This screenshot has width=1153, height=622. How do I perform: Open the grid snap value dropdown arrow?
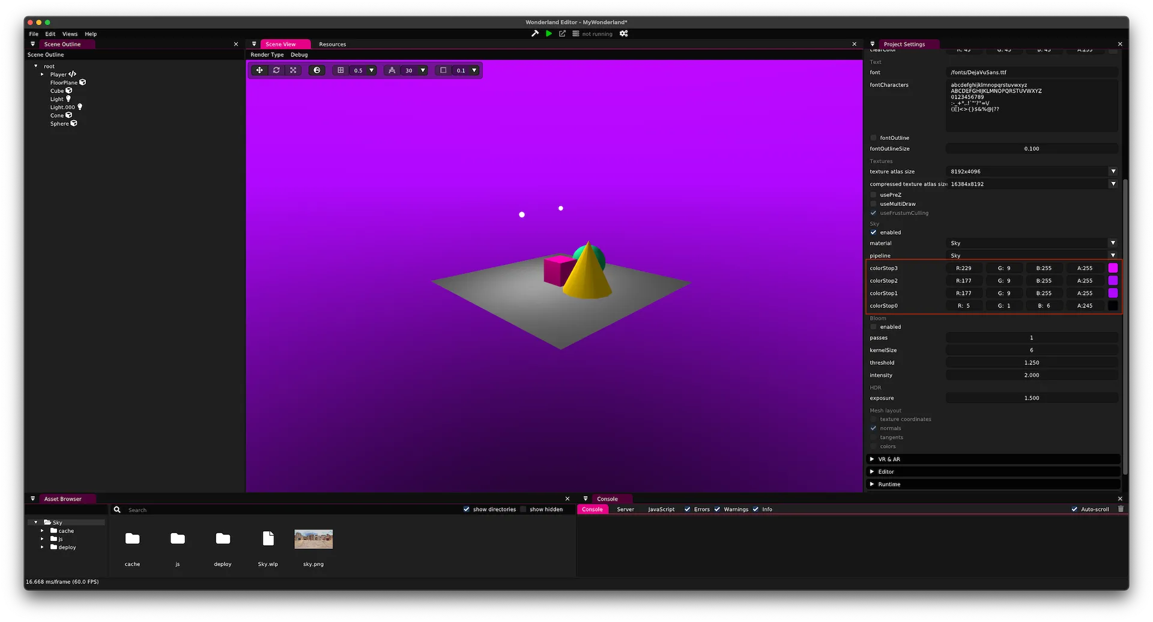(371, 70)
